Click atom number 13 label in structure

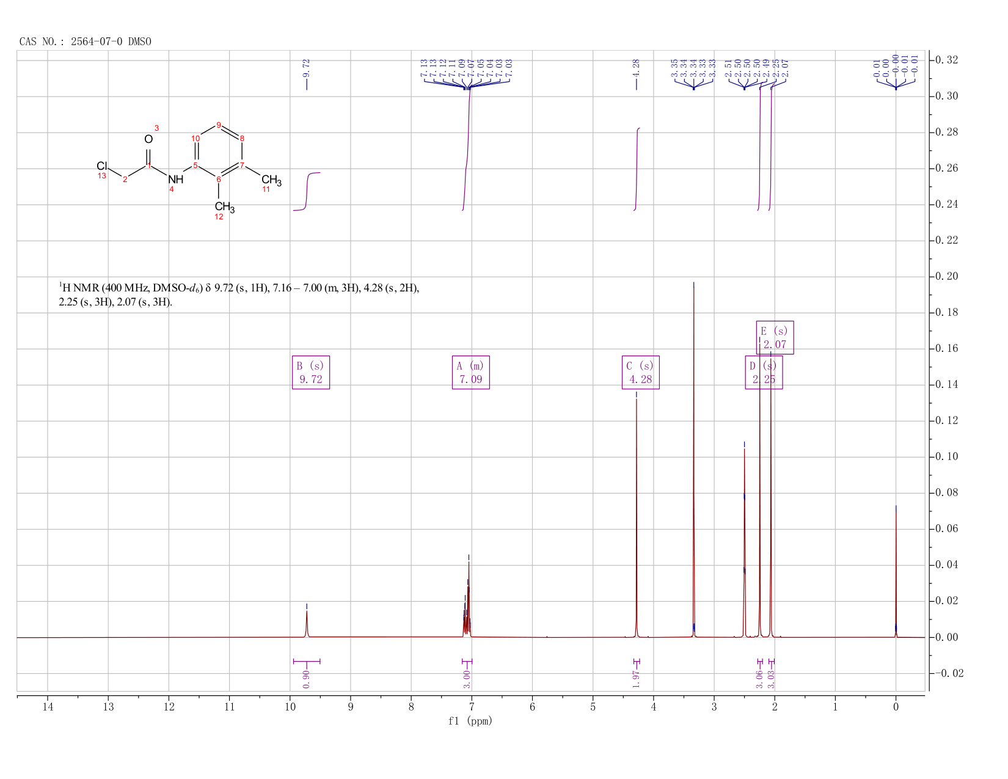[102, 176]
